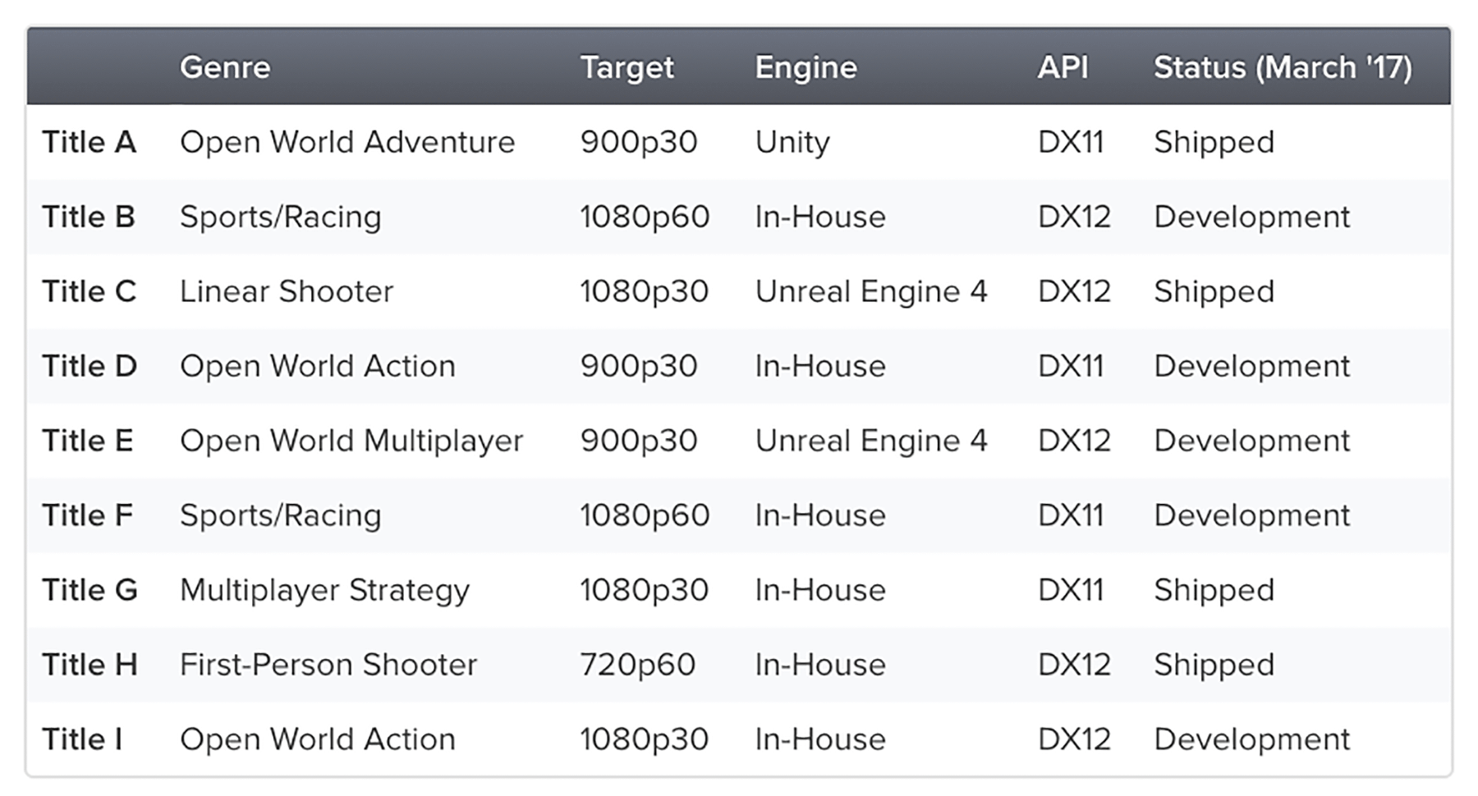The width and height of the screenshot is (1478, 796).
Task: Click the Status (March '17) header
Action: pyautogui.click(x=1283, y=67)
